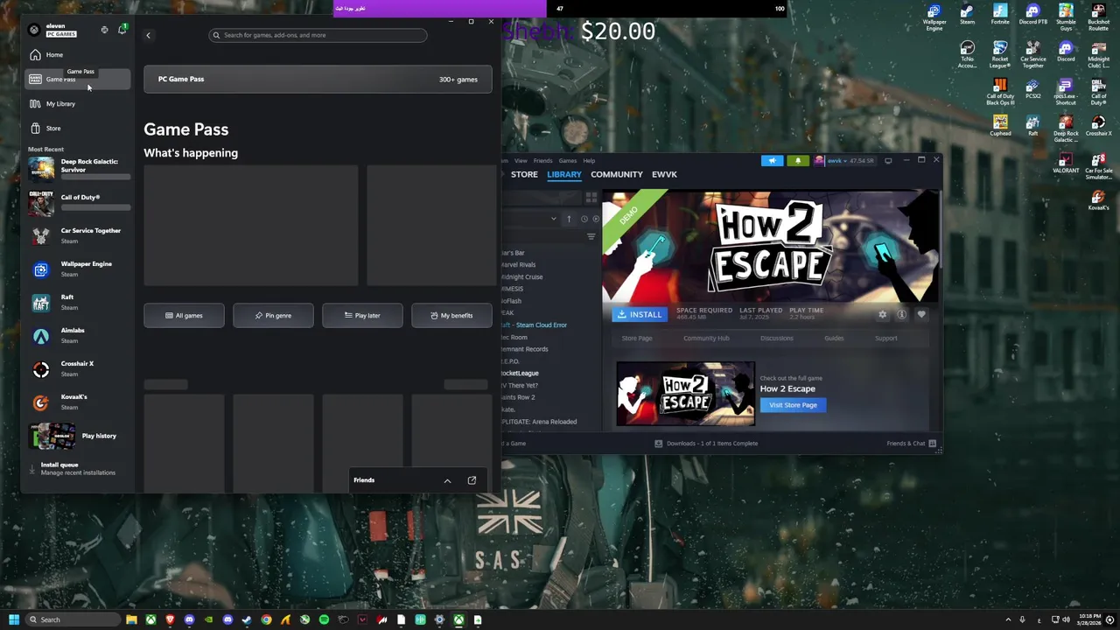The width and height of the screenshot is (1120, 630).
Task: Open Fortnite desktop shortcut
Action: (1000, 16)
